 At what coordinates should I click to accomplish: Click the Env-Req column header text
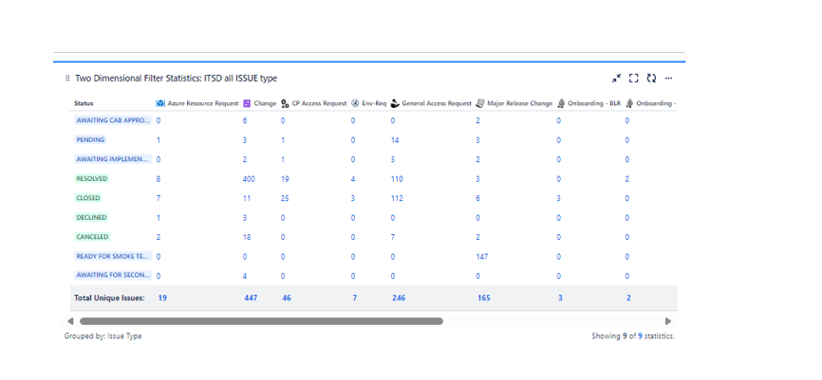[x=374, y=103]
